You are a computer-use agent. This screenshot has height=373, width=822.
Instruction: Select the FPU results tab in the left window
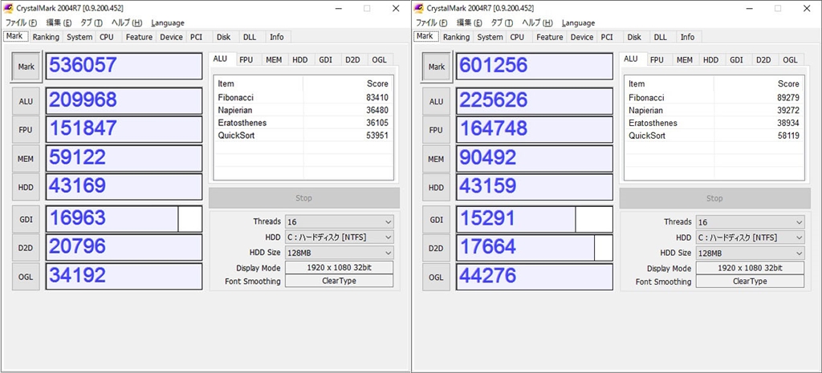246,59
